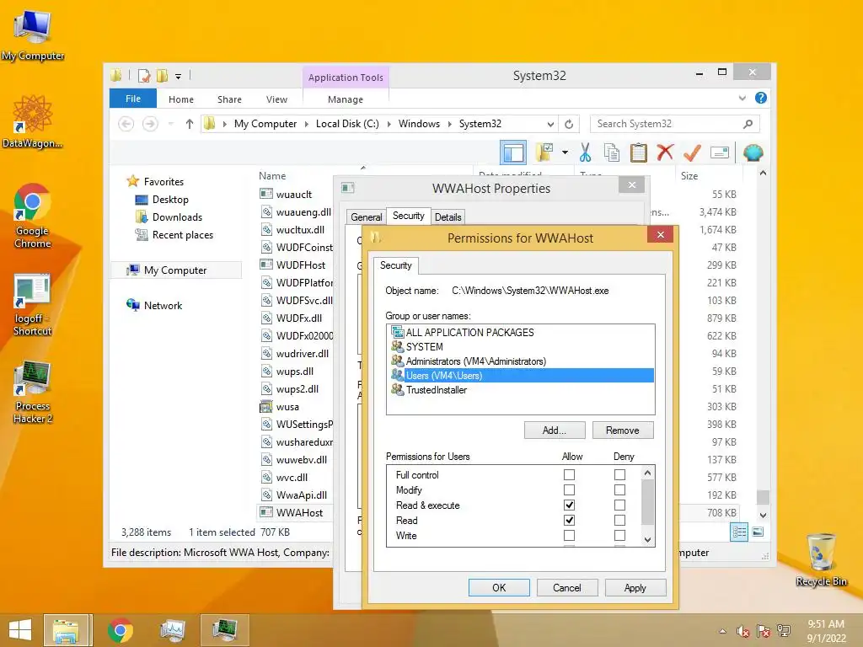Untick Allow for Read permission
Screen dimensions: 863x647
click(569, 520)
